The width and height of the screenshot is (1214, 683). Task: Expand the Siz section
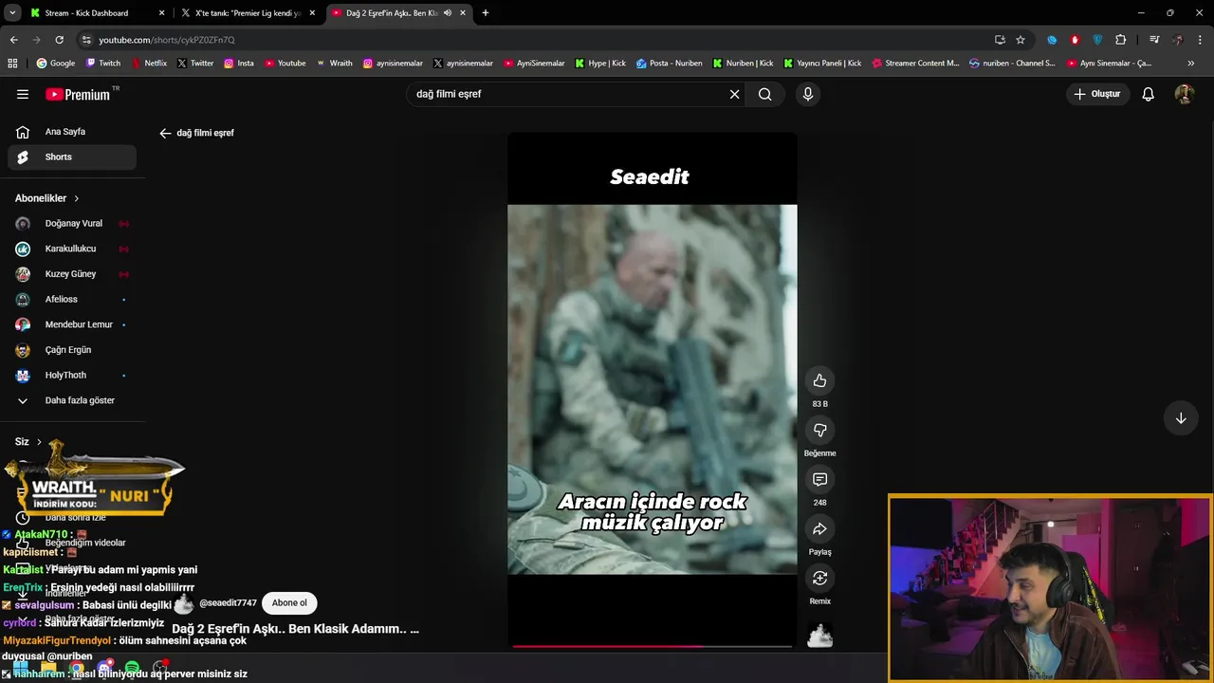pyautogui.click(x=28, y=442)
